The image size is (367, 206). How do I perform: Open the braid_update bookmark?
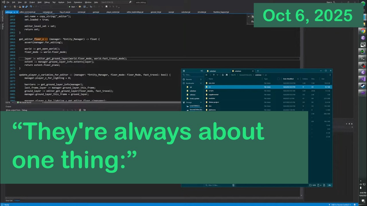click(194, 98)
